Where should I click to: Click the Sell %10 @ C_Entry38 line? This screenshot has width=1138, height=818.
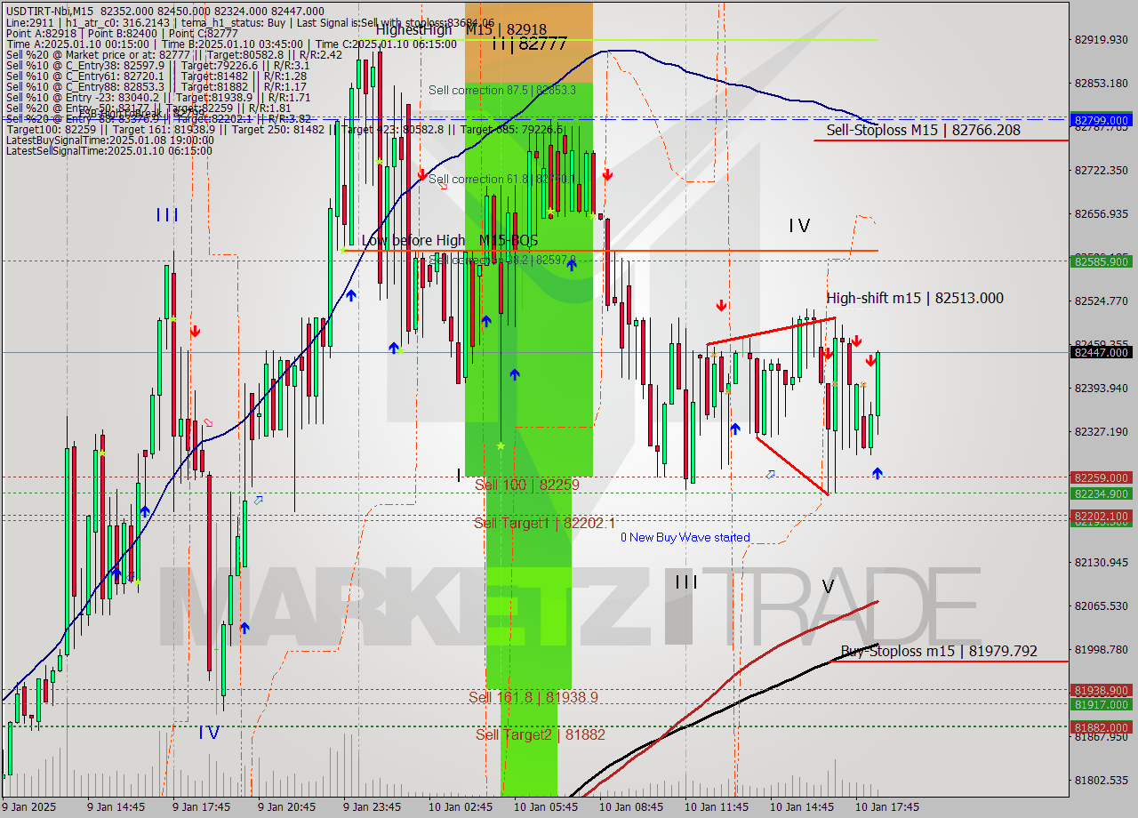(157, 65)
